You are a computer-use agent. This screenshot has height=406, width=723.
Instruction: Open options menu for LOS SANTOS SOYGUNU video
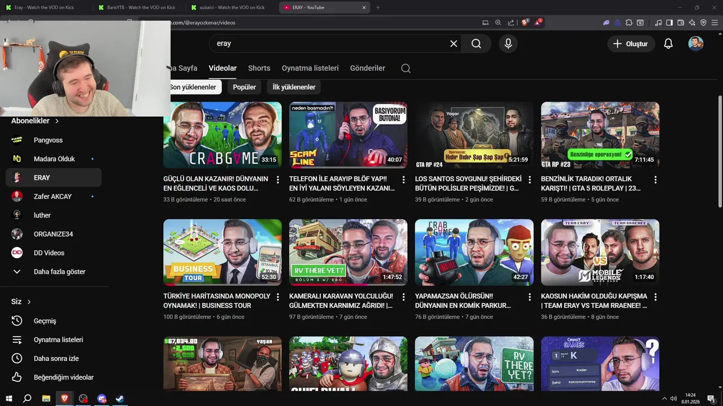click(529, 180)
